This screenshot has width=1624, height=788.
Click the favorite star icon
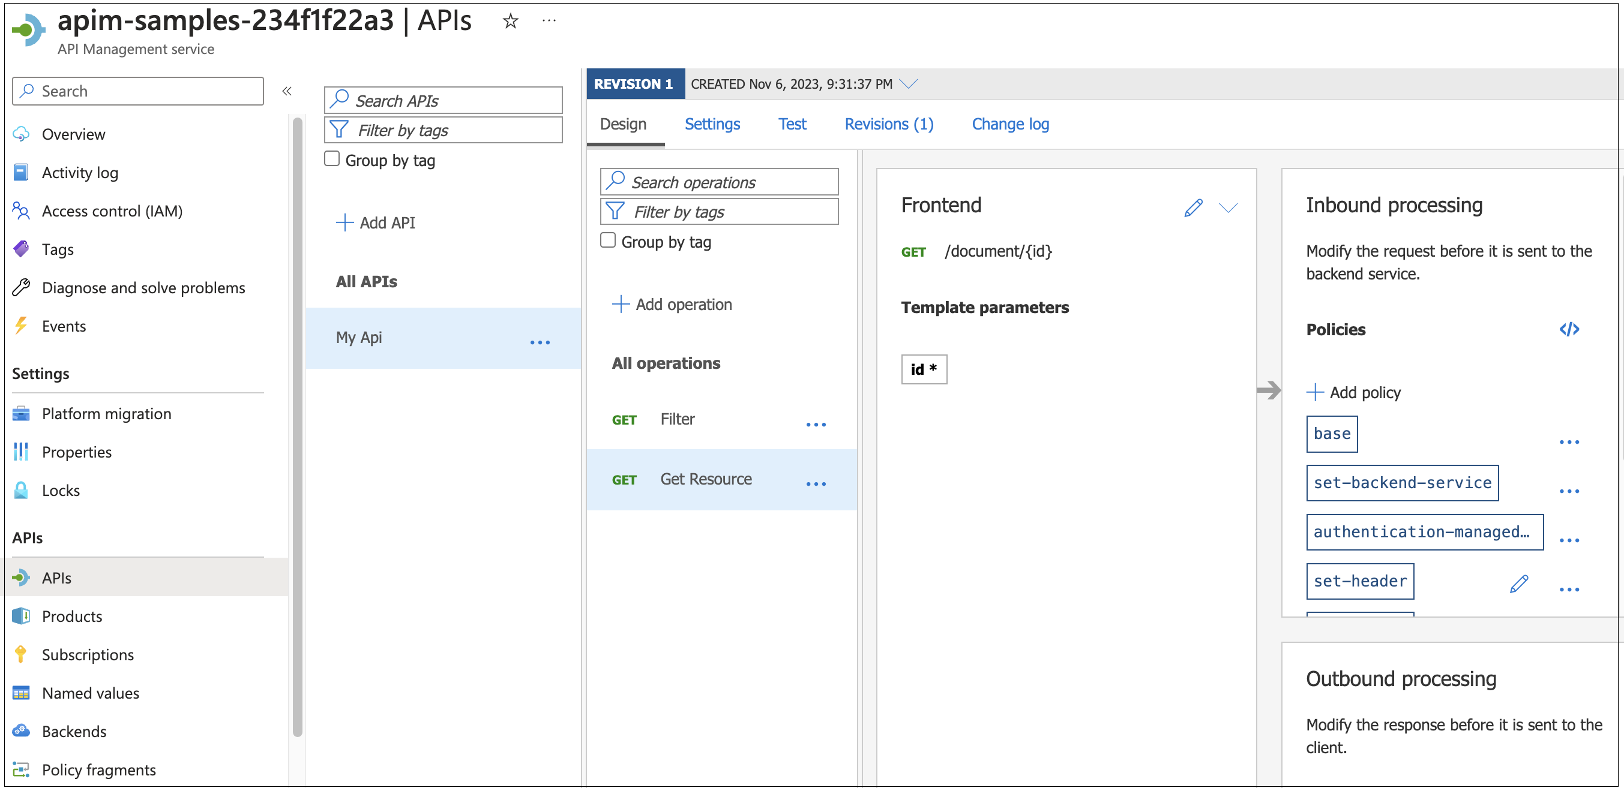pyautogui.click(x=510, y=22)
